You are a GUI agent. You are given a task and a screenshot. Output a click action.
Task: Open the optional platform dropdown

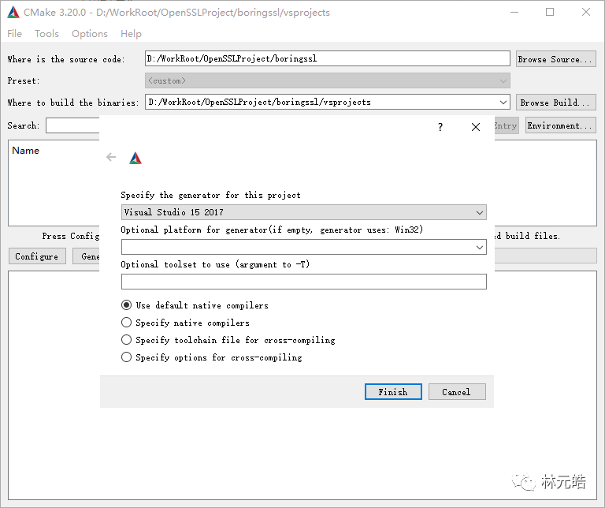point(303,247)
